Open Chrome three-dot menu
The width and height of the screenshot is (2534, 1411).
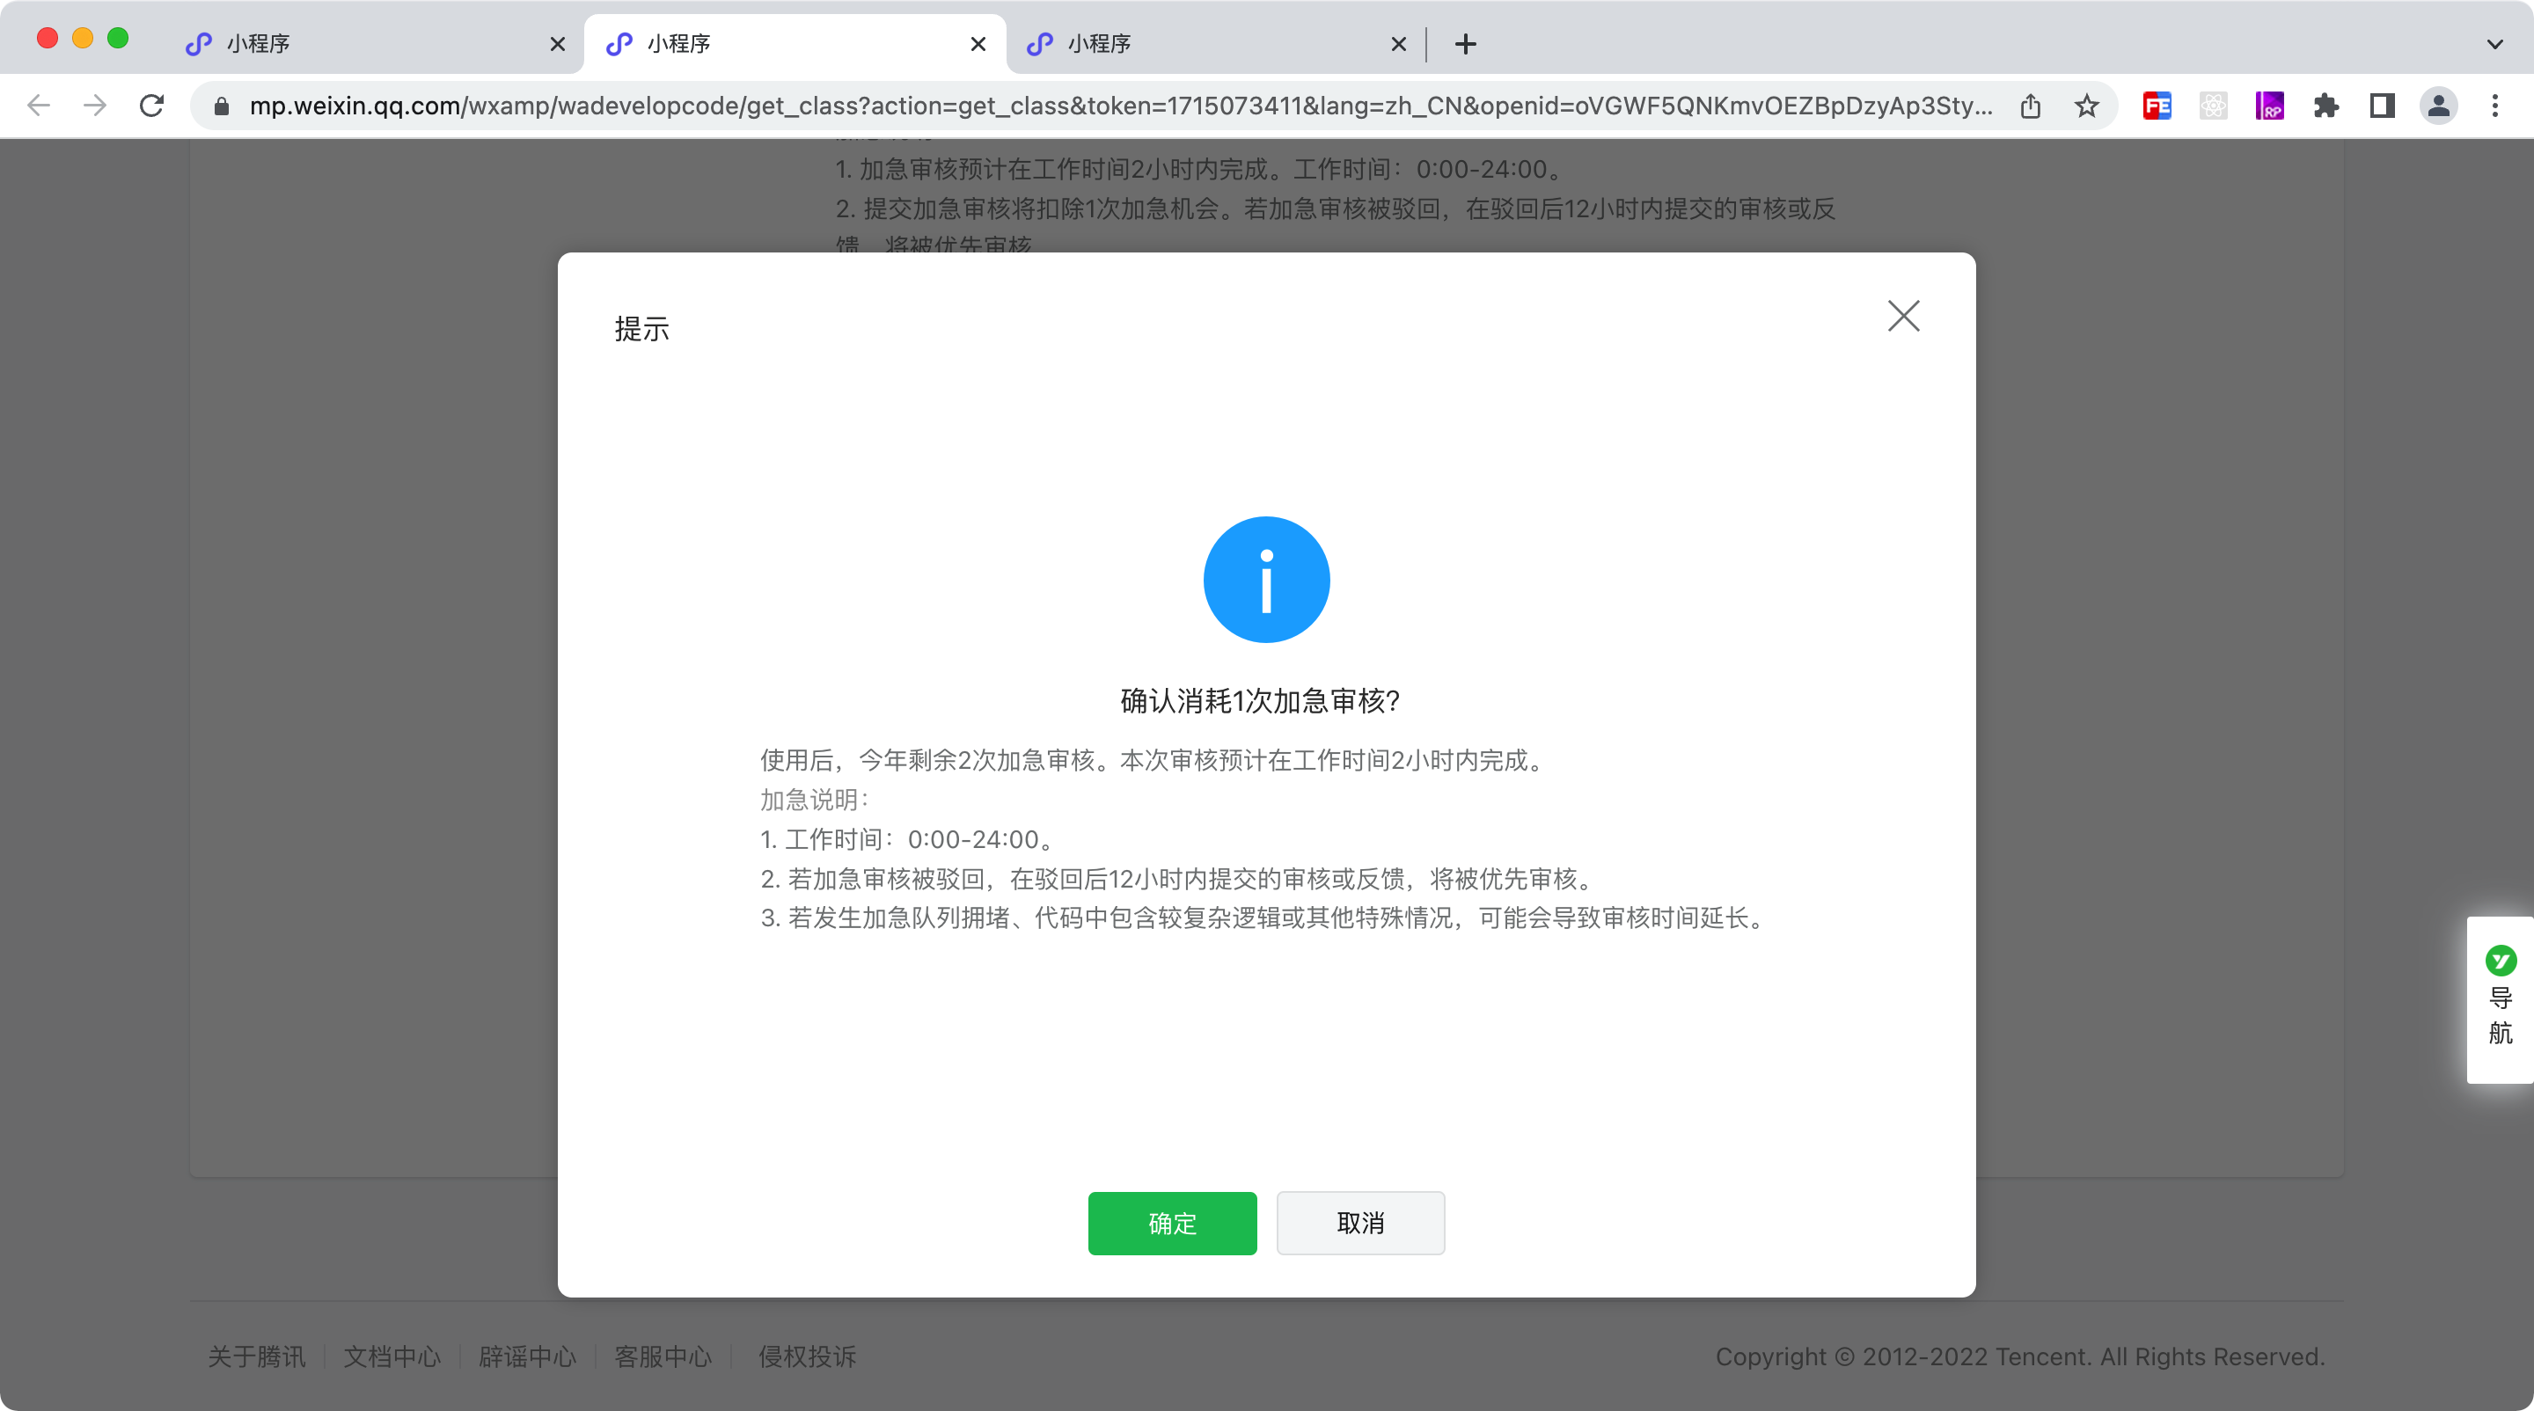(2494, 106)
